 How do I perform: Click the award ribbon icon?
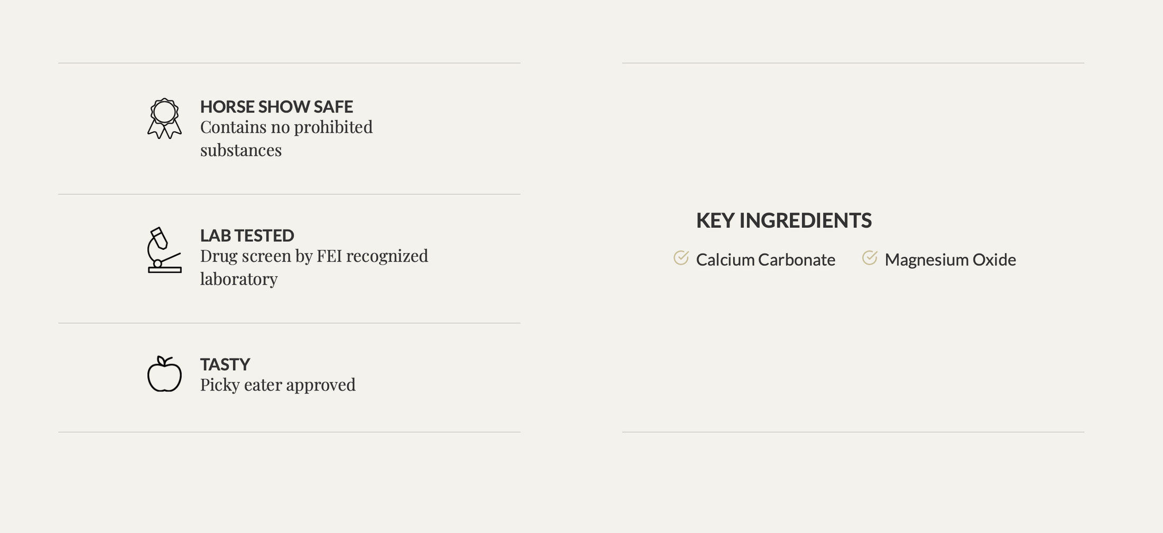164,118
